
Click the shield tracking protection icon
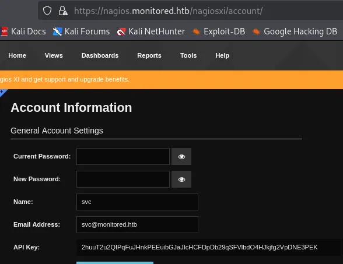pyautogui.click(x=47, y=10)
